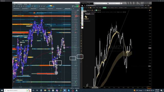Select the pencil drawing icon in Bookmap toolbar

pos(32,6)
